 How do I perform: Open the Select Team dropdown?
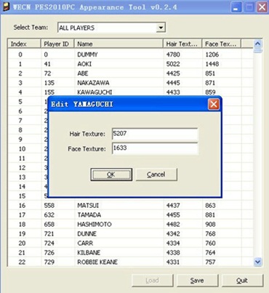pyautogui.click(x=161, y=28)
